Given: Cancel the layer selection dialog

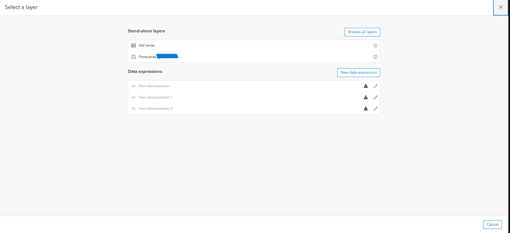Looking at the screenshot, I should tap(492, 224).
